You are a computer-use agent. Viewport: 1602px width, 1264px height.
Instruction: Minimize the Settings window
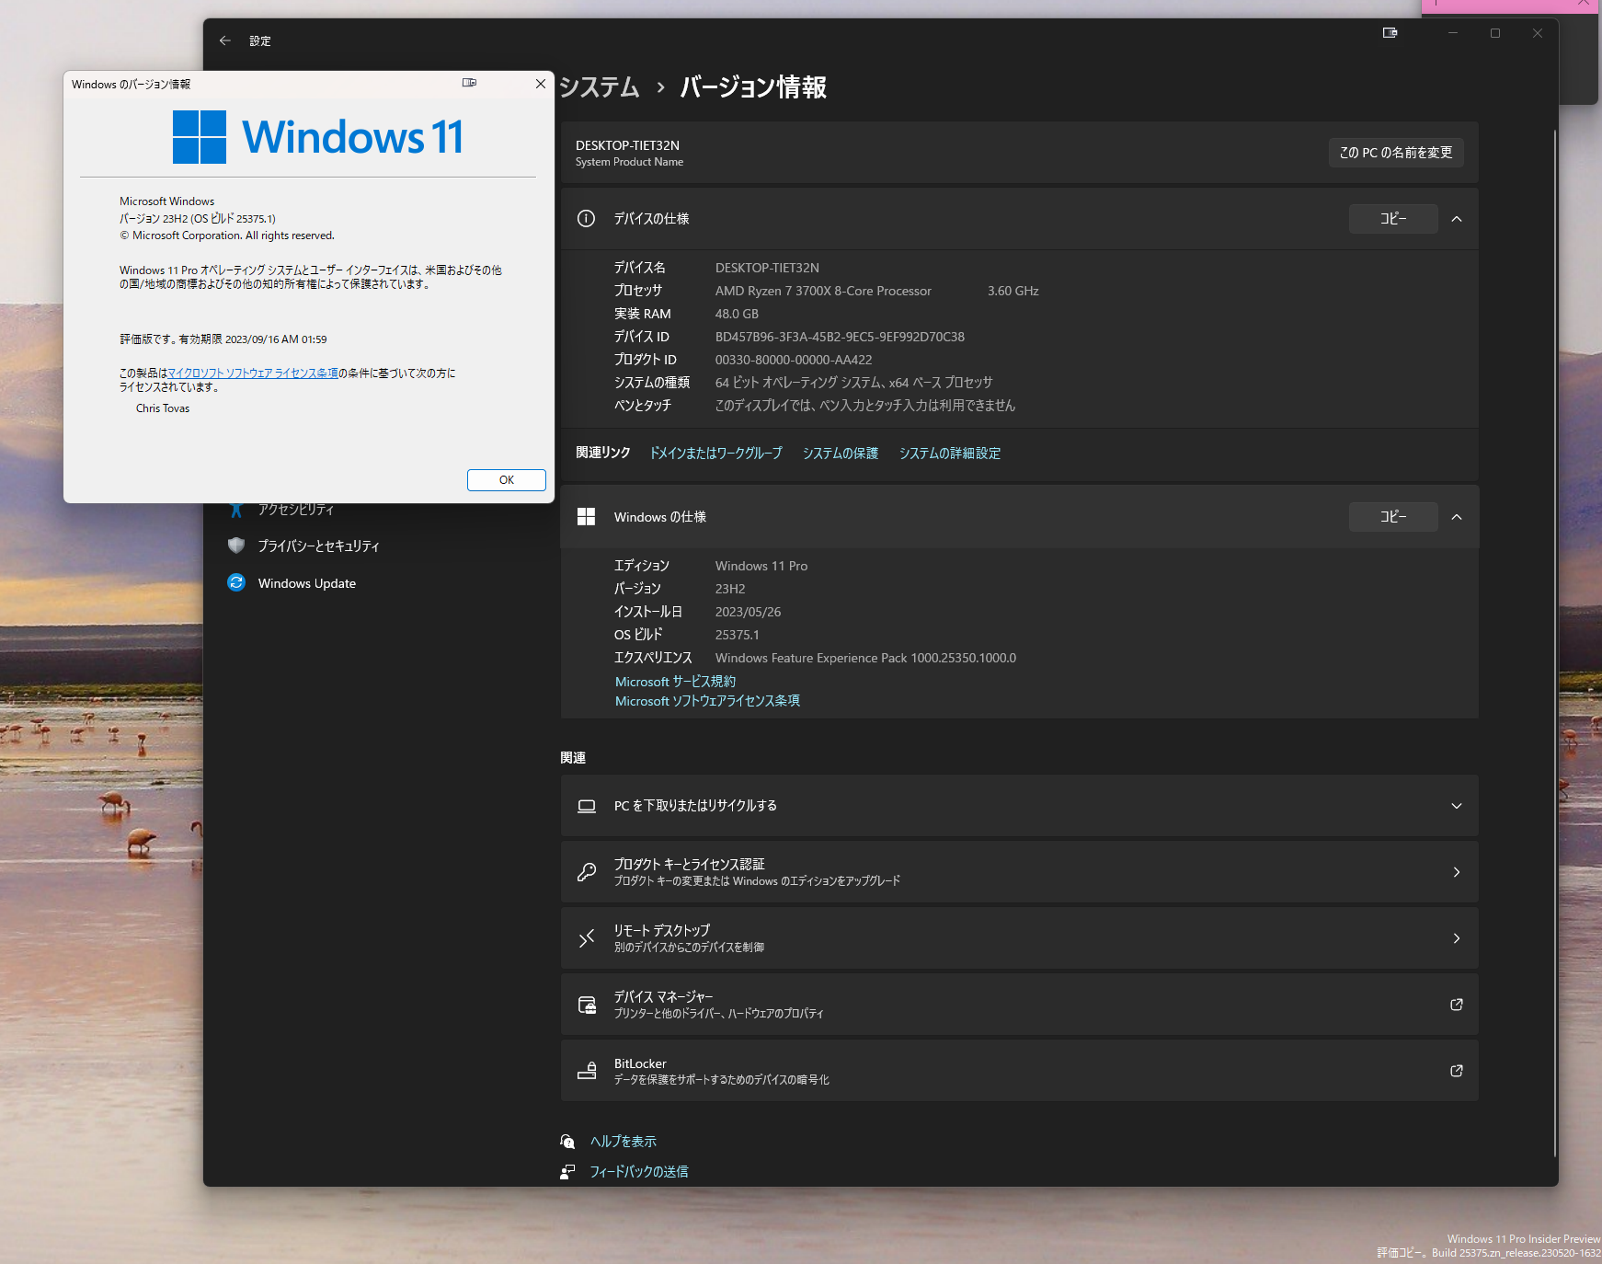point(1453,33)
